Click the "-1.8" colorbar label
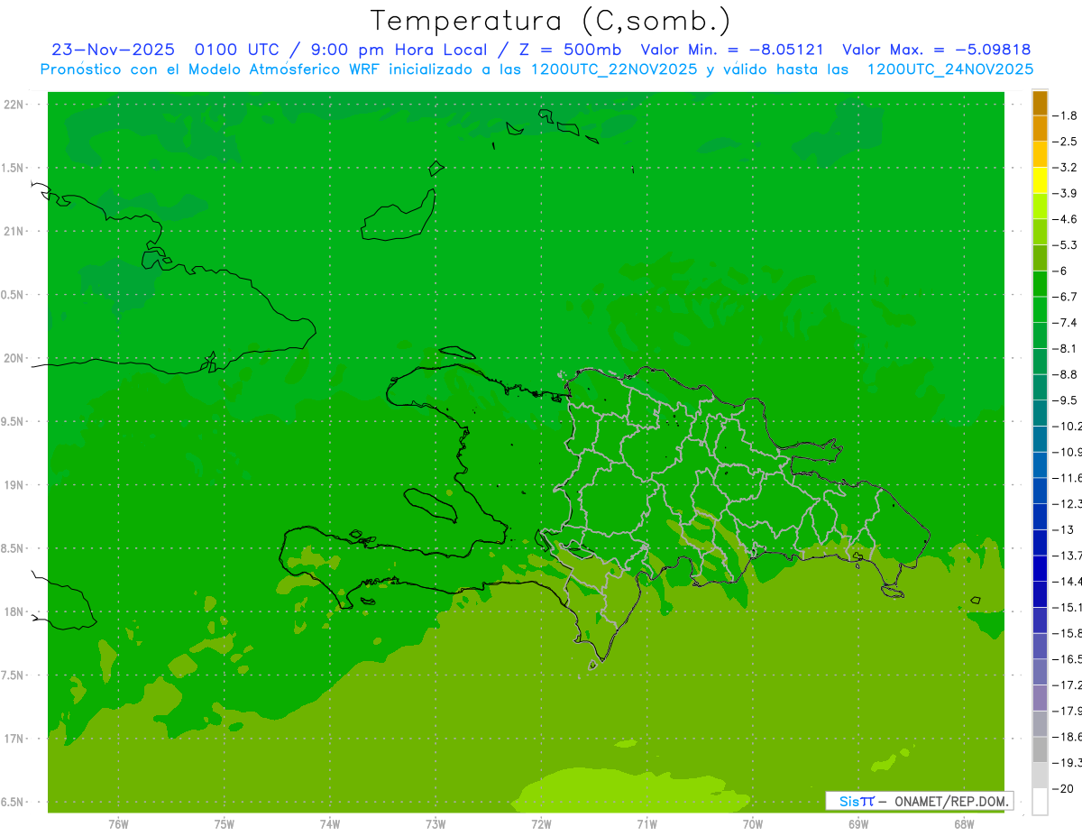 [x=1066, y=115]
